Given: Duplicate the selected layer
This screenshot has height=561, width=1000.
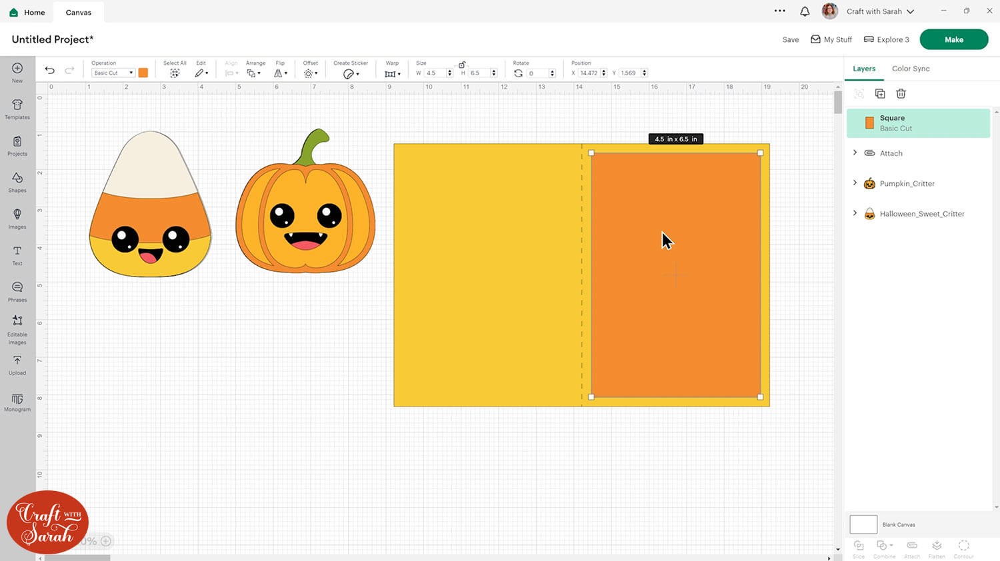Looking at the screenshot, I should click(x=880, y=94).
